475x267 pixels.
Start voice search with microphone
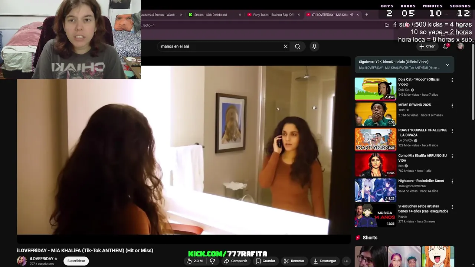click(314, 46)
